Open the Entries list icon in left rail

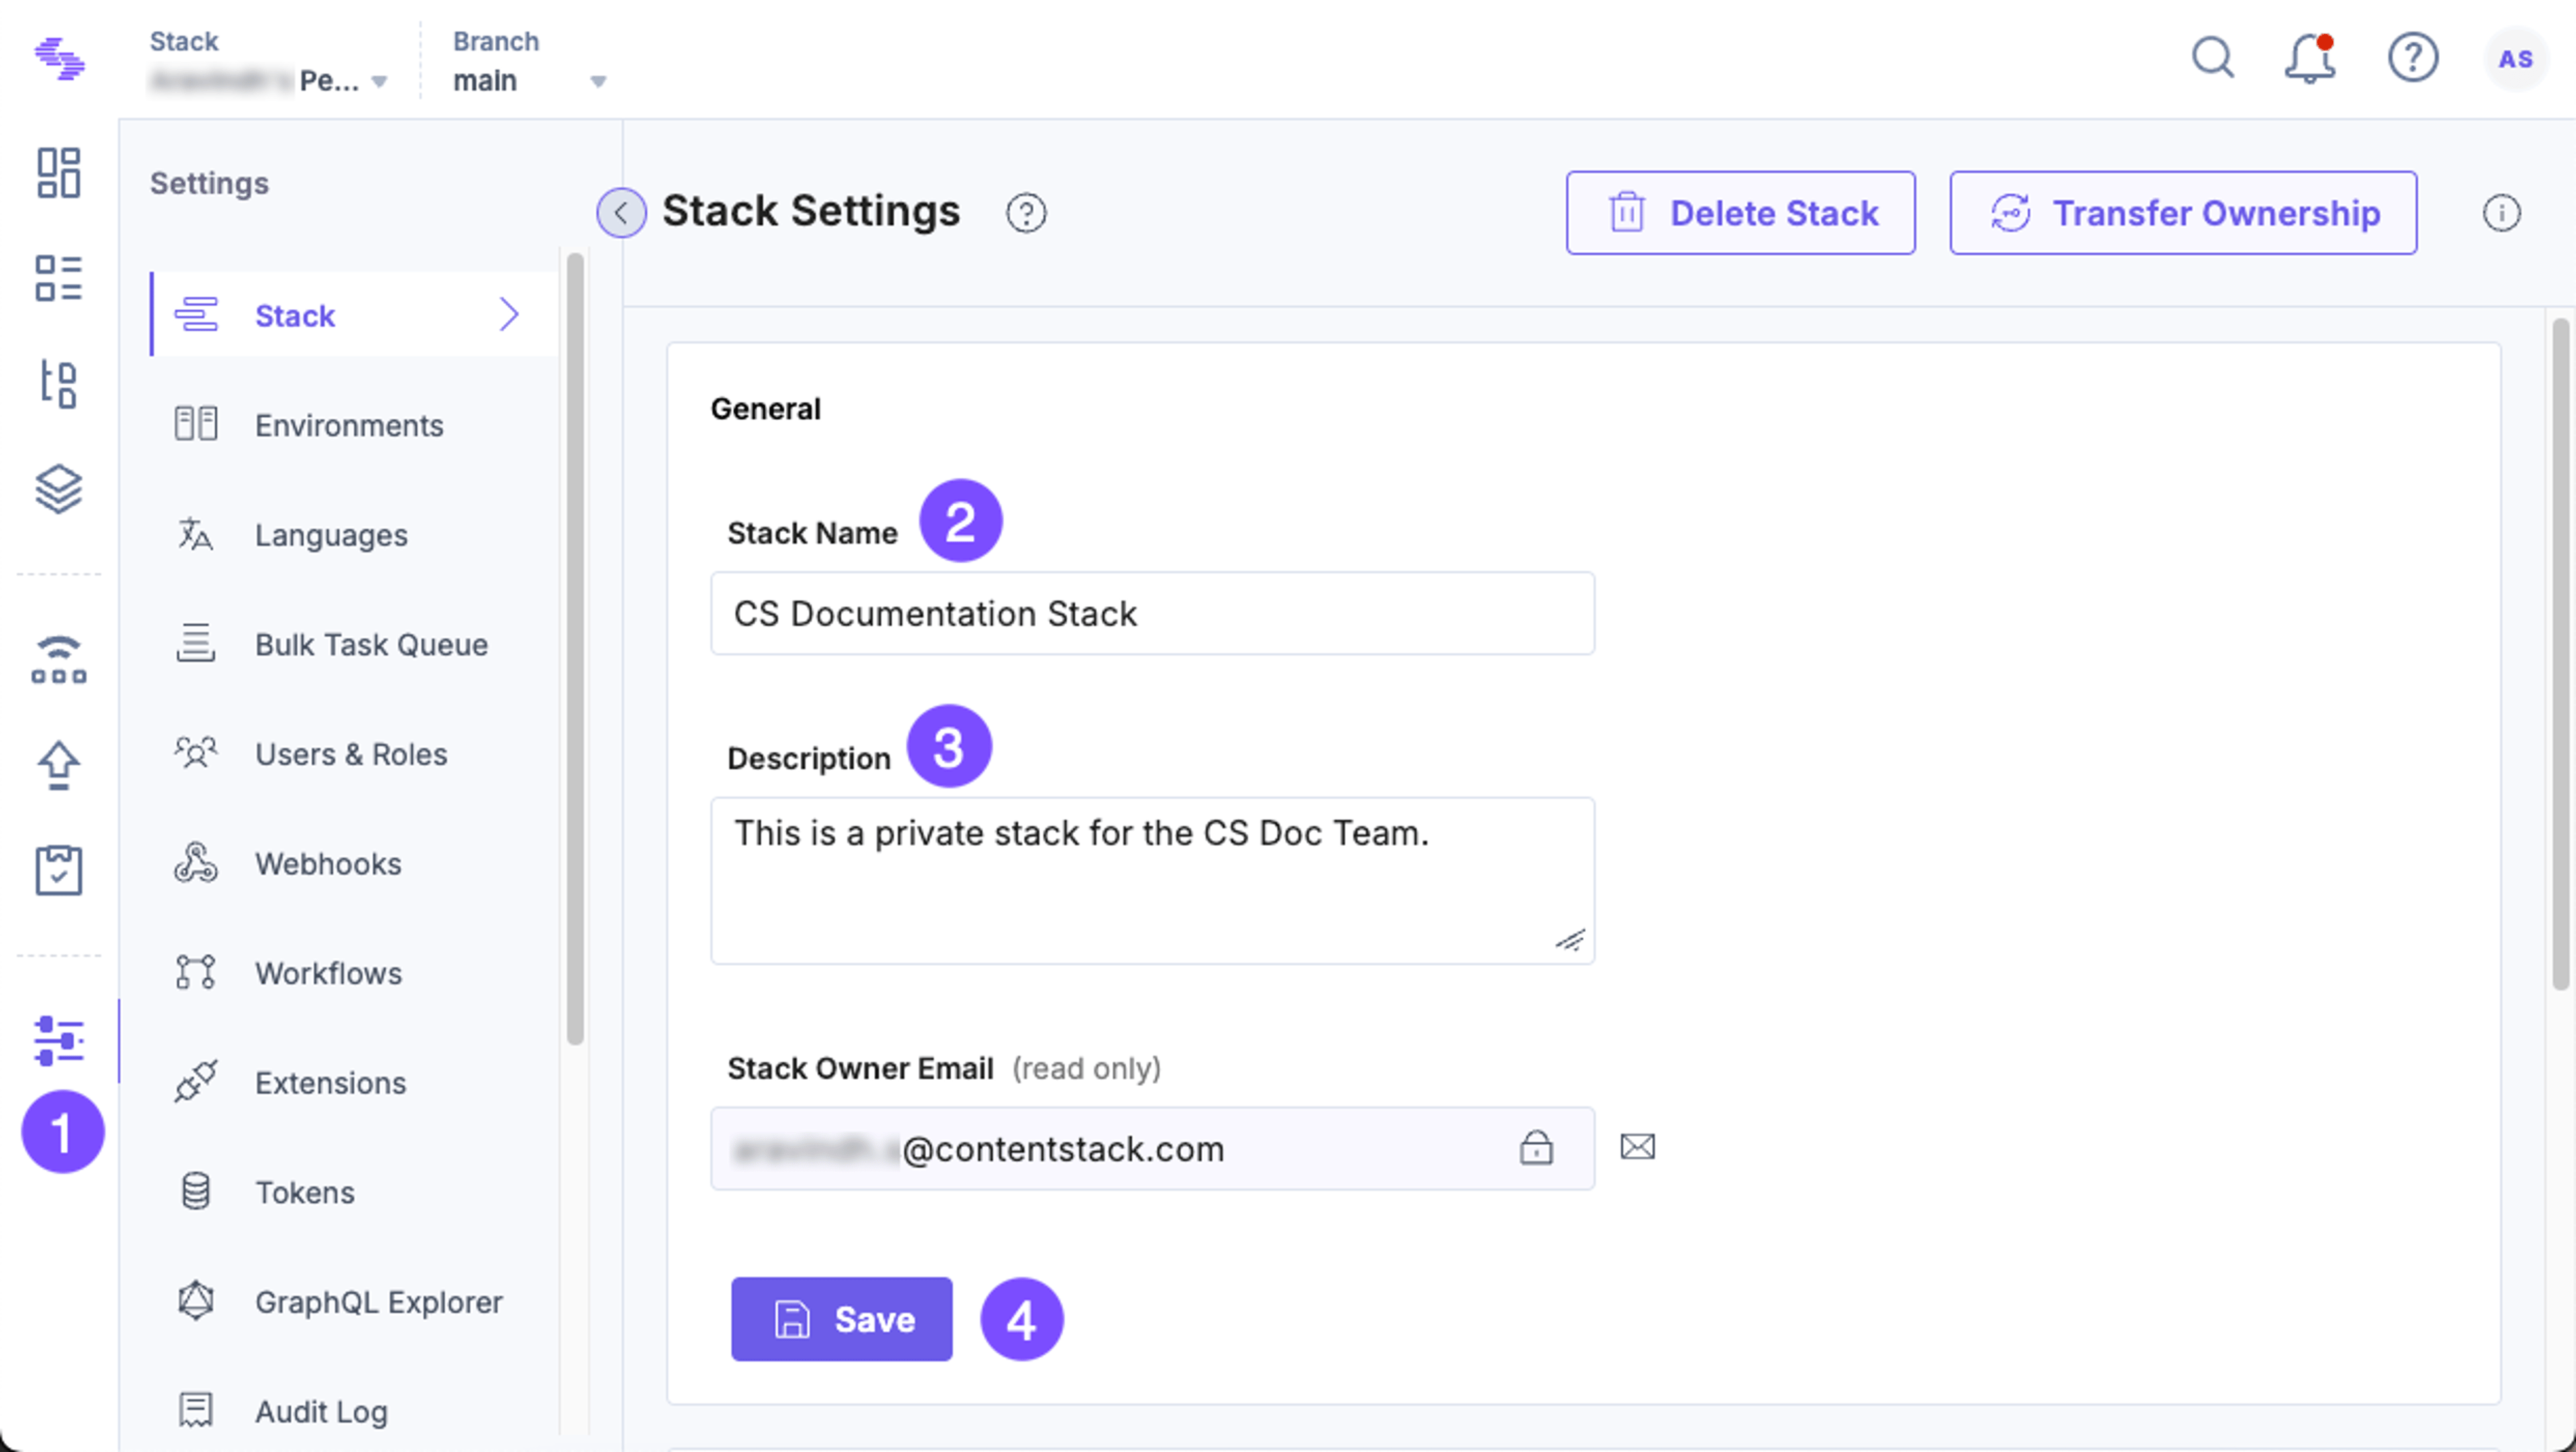58,278
